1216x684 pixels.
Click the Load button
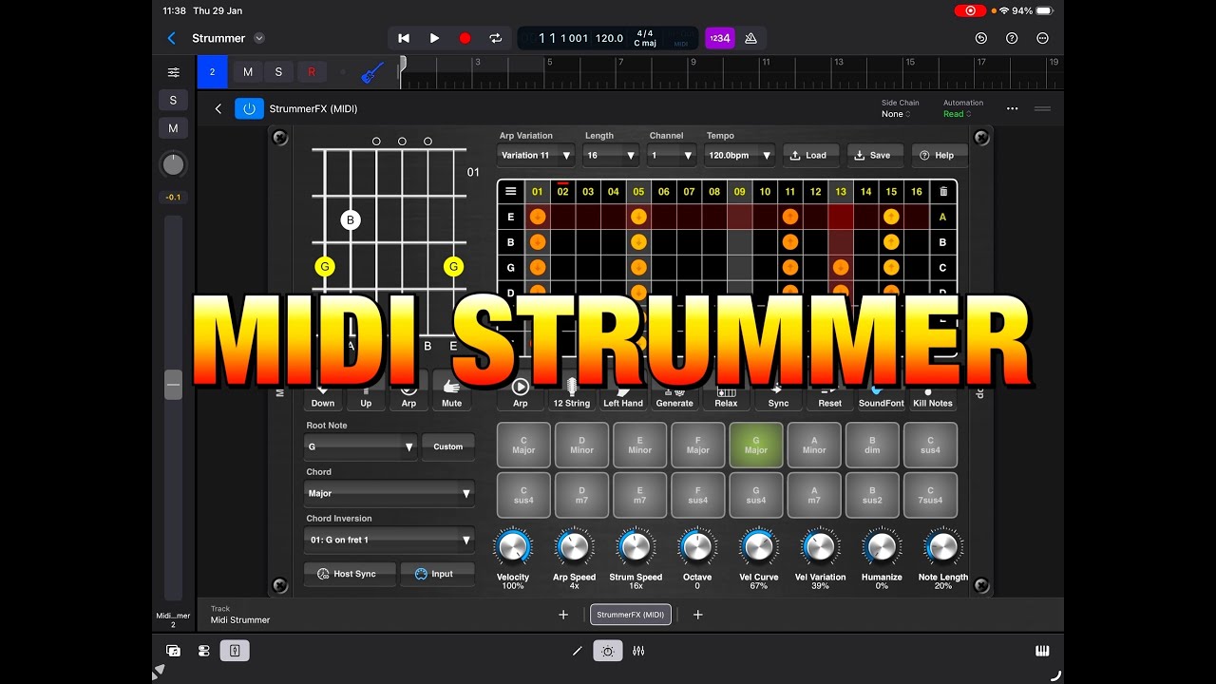coord(810,155)
